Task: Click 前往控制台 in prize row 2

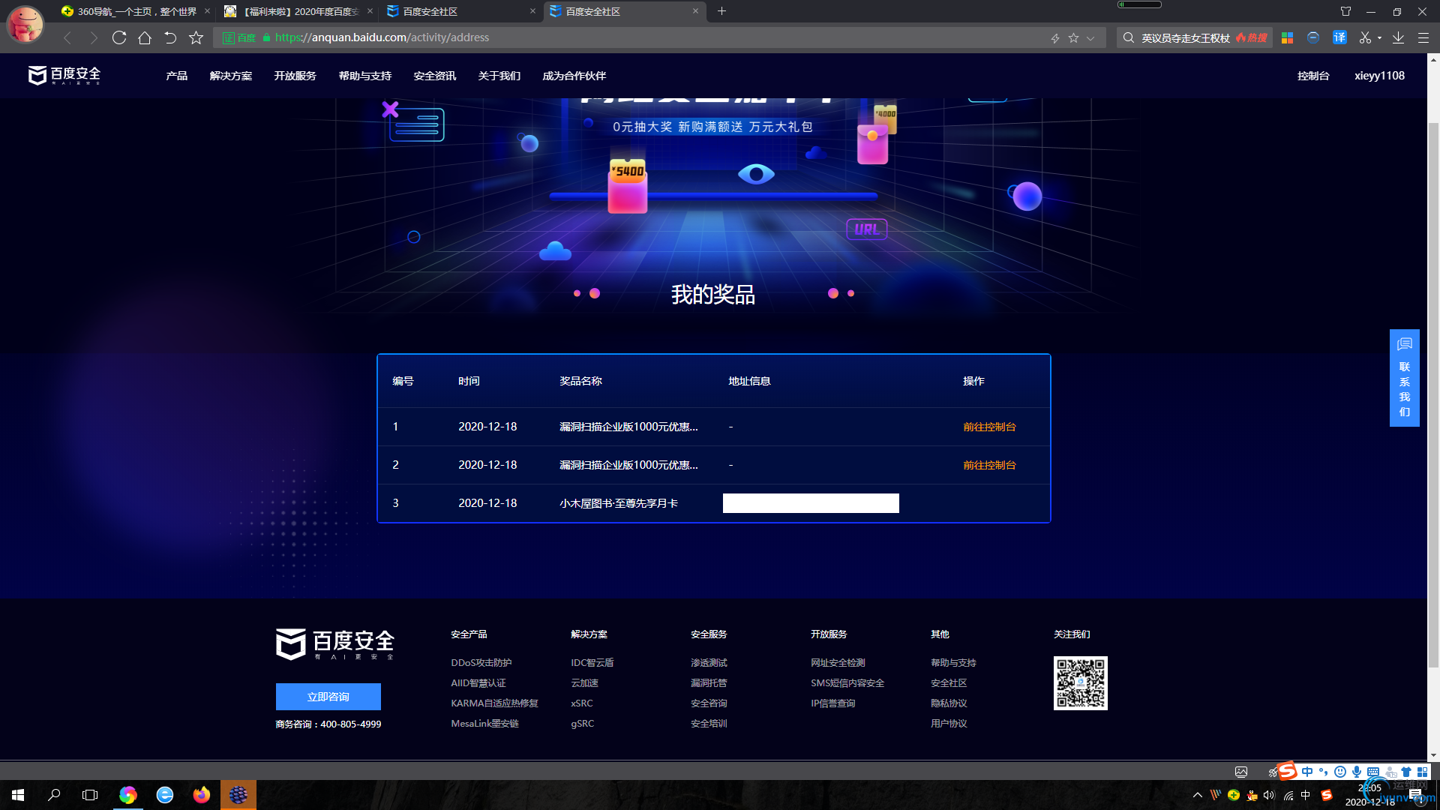Action: click(989, 465)
